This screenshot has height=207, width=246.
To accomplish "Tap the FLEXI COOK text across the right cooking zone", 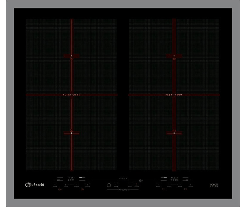I will point(174,95).
